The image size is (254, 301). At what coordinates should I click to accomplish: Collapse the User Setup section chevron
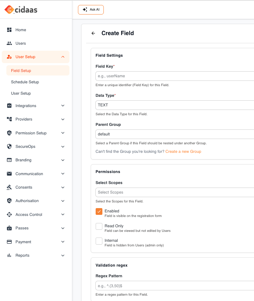click(63, 57)
